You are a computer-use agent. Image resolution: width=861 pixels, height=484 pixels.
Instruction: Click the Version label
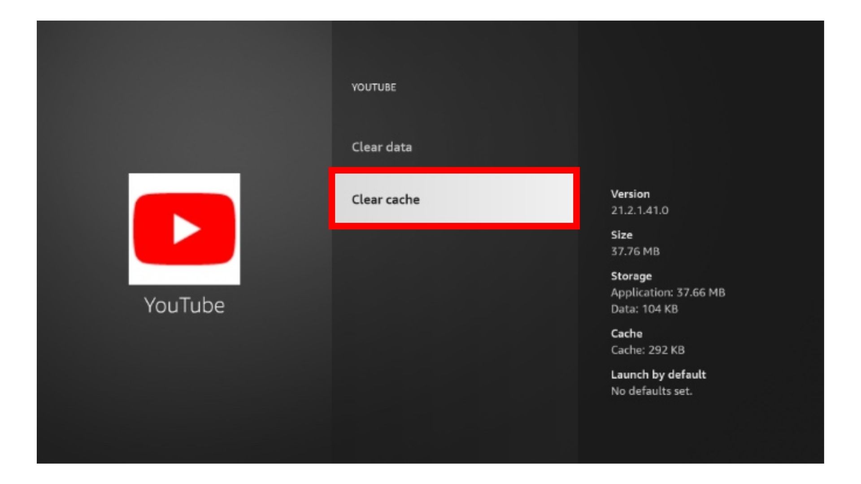(630, 194)
